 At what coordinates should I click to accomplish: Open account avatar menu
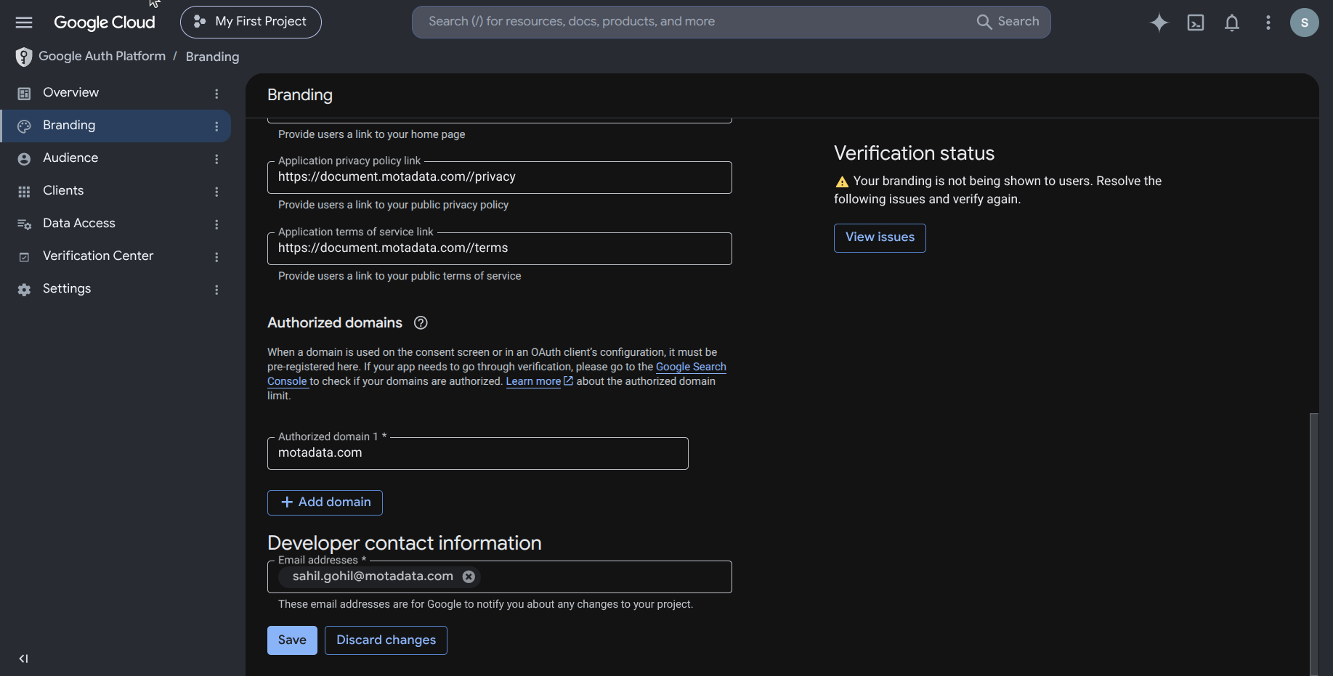1305,23
